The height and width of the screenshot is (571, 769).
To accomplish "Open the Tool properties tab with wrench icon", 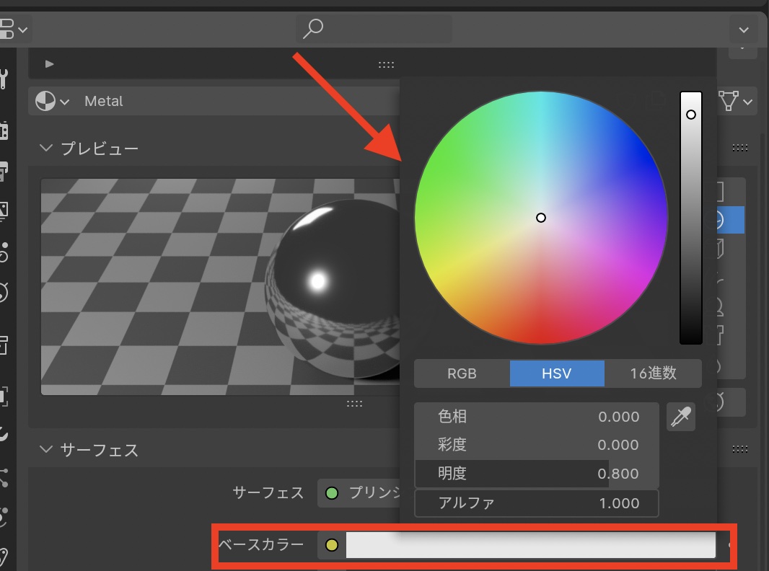I will 4,79.
